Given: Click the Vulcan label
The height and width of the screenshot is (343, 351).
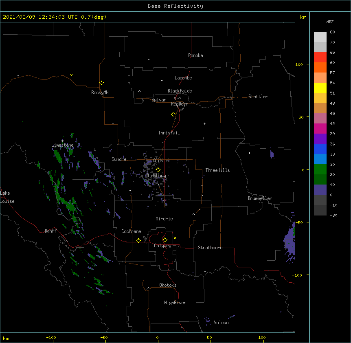Looking at the screenshot, I should [221, 323].
